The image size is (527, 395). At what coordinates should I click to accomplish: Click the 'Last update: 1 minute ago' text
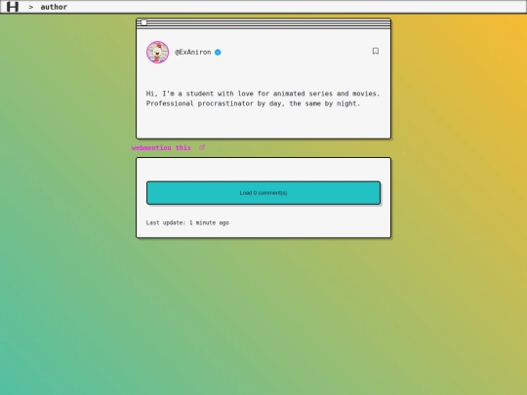pyautogui.click(x=187, y=222)
